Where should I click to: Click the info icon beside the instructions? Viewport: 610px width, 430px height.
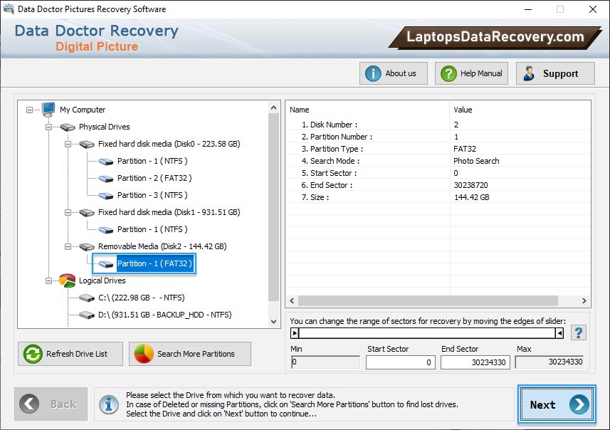click(109, 404)
